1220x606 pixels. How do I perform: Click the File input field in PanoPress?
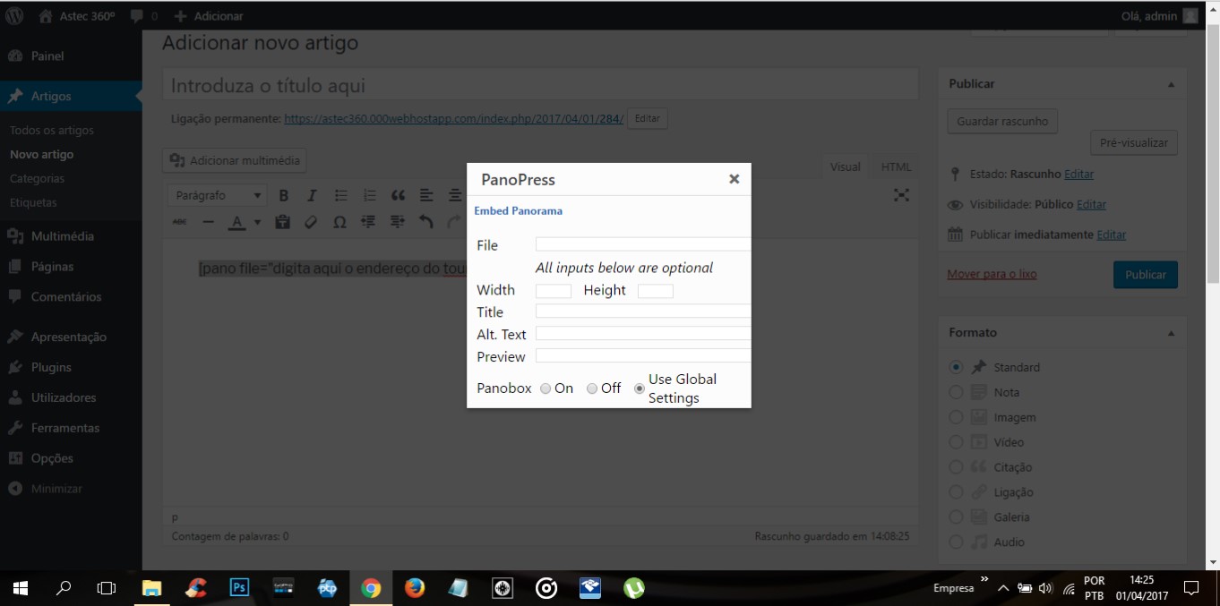642,244
